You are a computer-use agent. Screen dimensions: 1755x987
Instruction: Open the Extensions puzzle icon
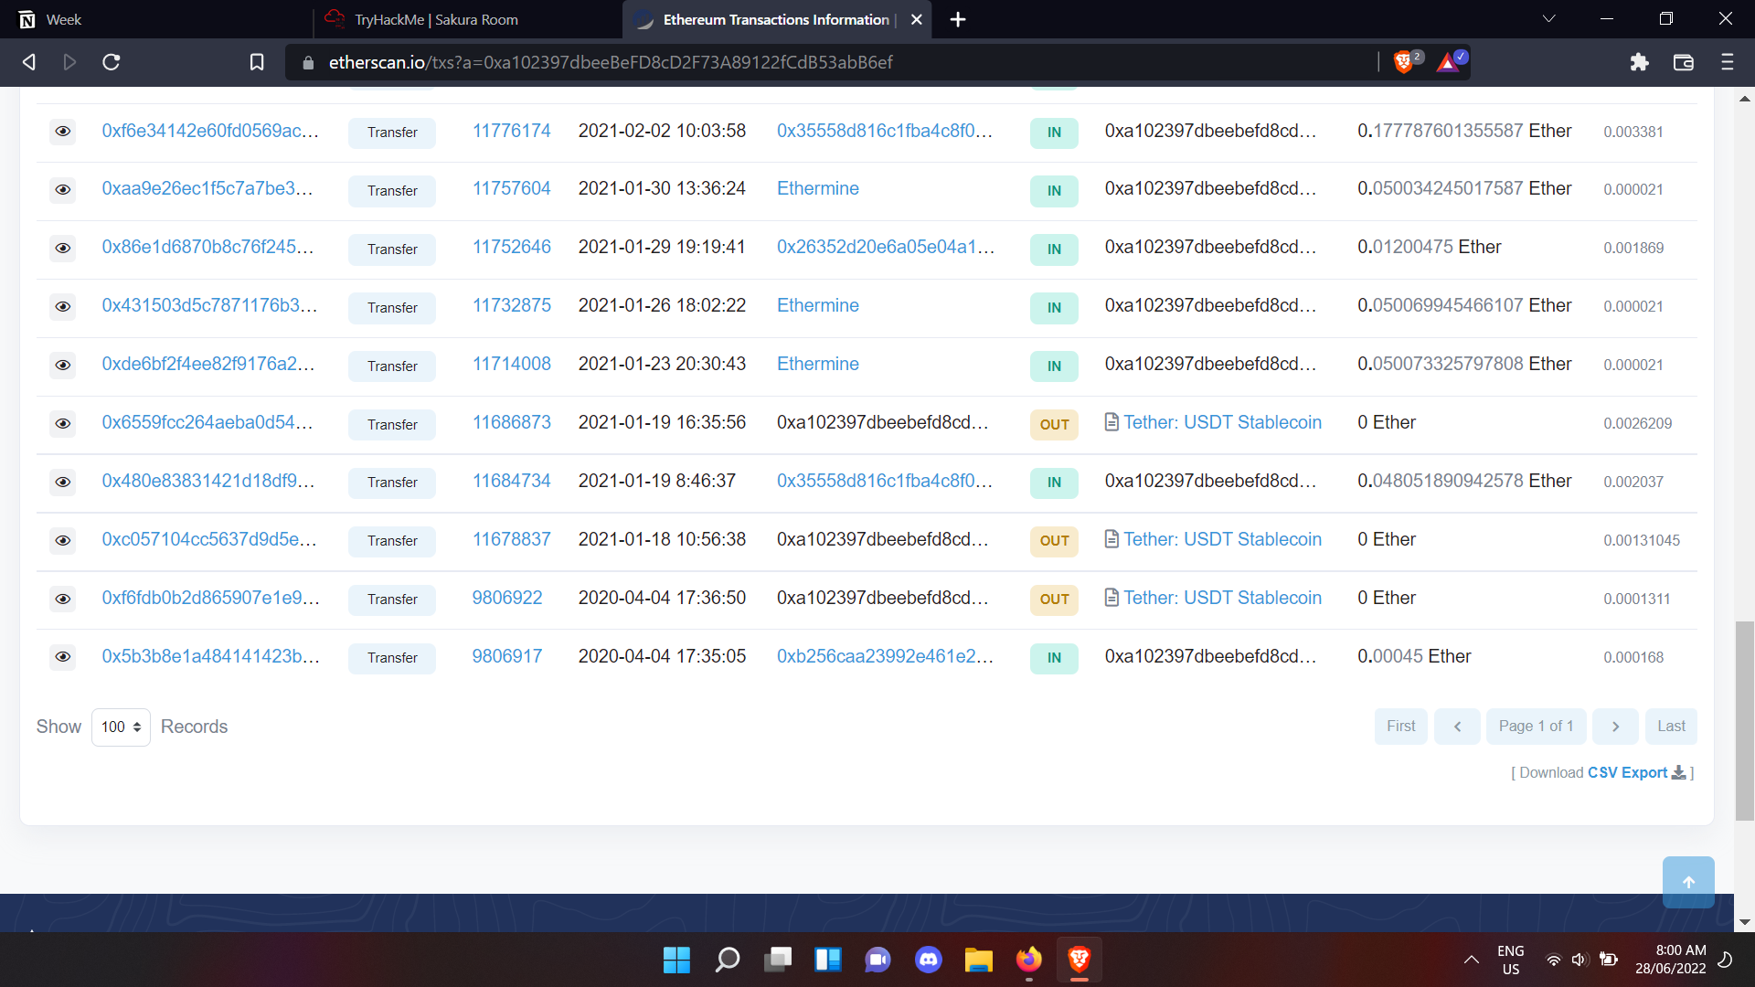(x=1639, y=62)
